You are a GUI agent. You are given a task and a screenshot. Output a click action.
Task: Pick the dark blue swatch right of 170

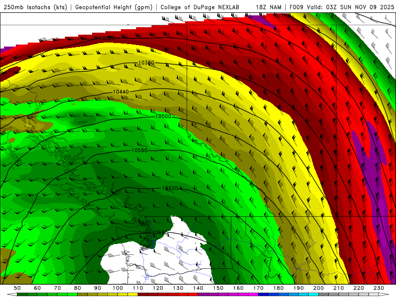(263, 295)
